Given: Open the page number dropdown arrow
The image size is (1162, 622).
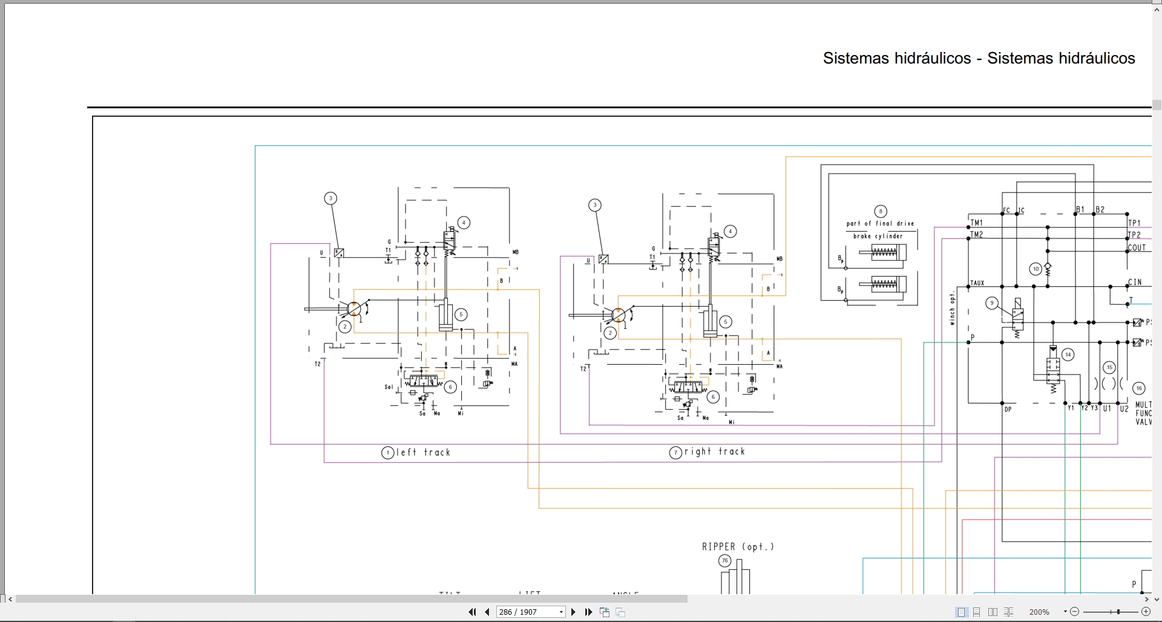Looking at the screenshot, I should point(561,612).
